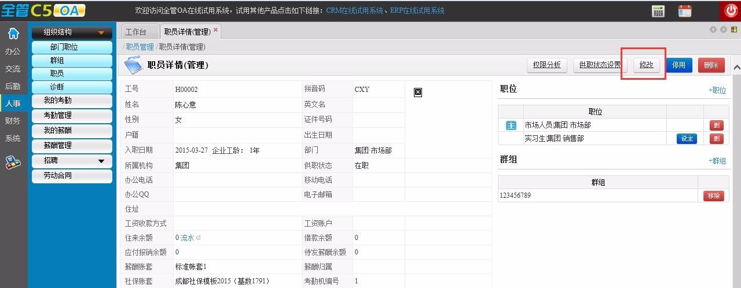Screen dimensions: 741x288
Task: Open 部门职位 submenu item
Action: pyautogui.click(x=72, y=47)
